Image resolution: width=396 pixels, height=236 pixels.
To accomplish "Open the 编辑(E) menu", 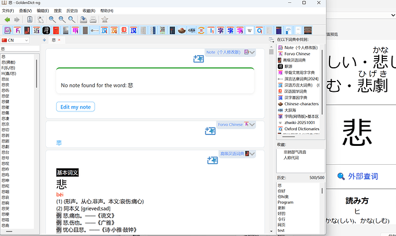I will (x=42, y=10).
